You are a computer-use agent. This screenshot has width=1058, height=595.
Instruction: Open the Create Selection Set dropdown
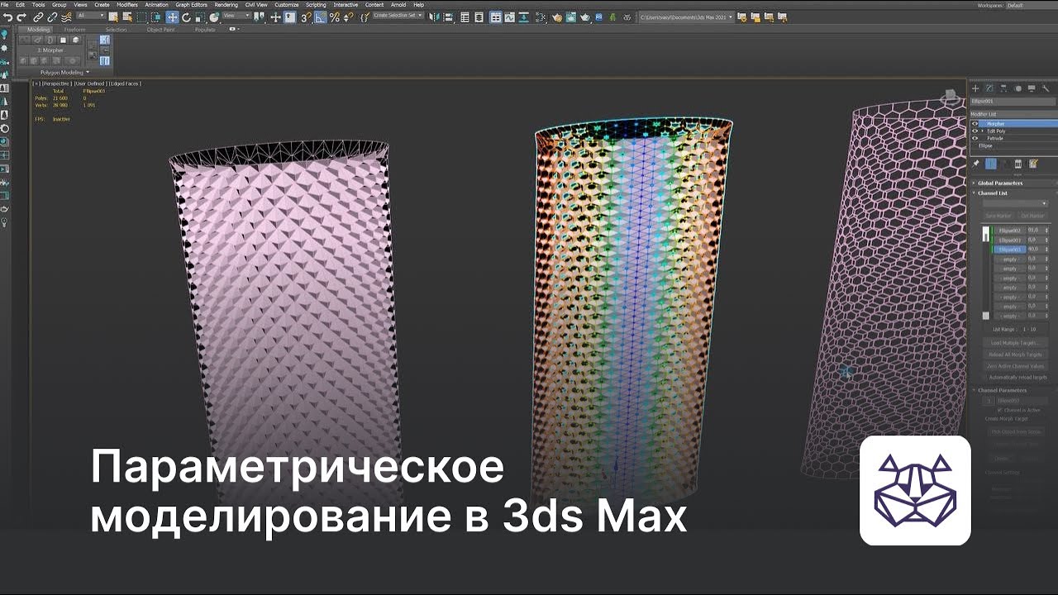398,16
